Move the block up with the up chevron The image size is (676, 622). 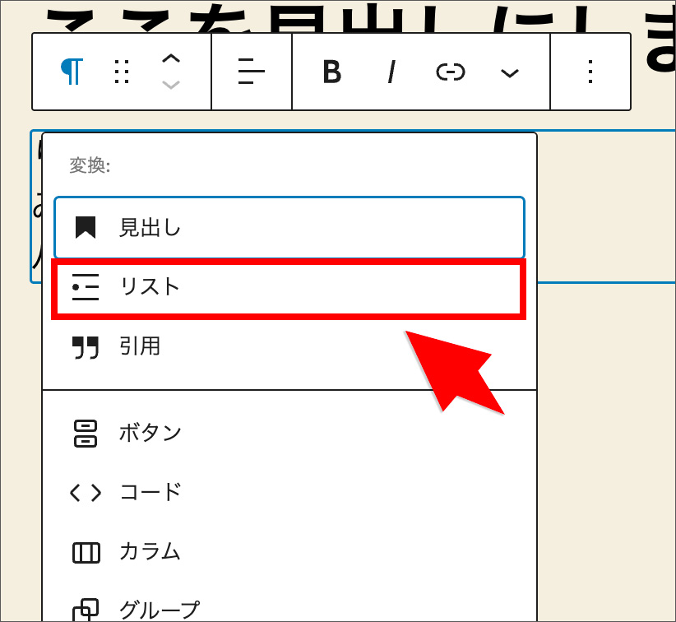pyautogui.click(x=170, y=59)
